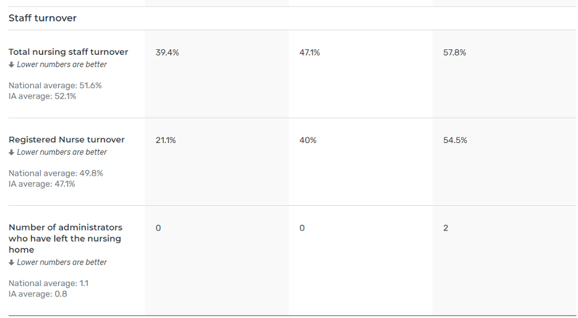Select National average 51.6% text

tap(55, 86)
